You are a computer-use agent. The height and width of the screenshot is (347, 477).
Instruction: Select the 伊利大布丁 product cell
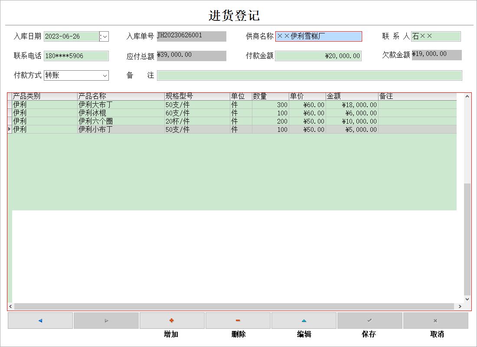coord(121,105)
